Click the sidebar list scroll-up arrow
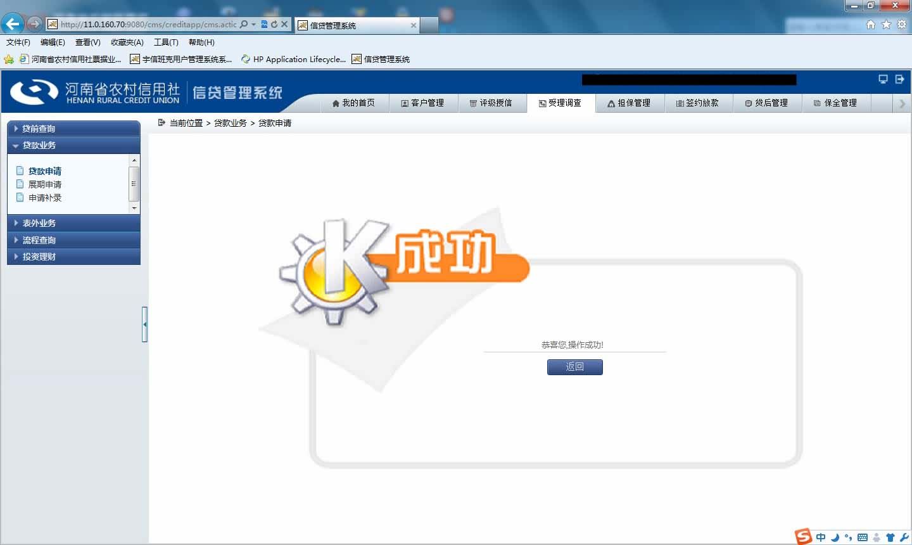912x545 pixels. click(134, 160)
